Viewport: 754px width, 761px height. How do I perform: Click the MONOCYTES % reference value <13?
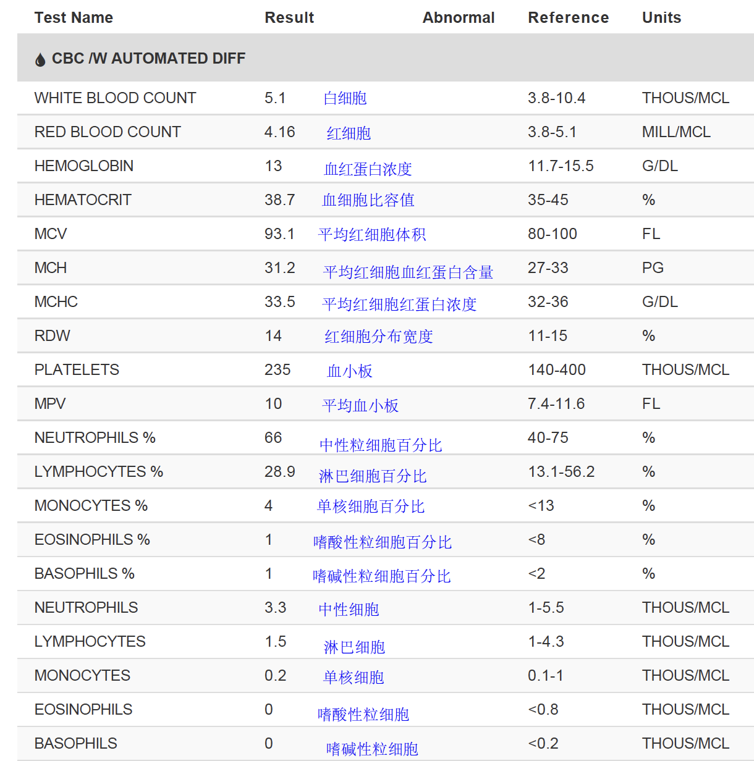click(541, 506)
